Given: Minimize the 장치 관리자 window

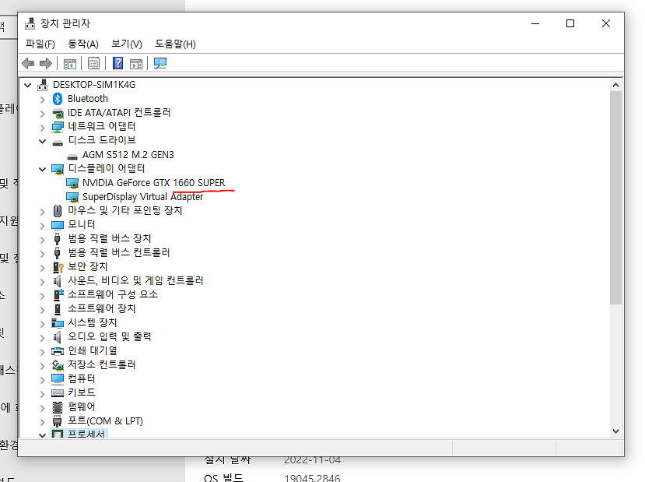Looking at the screenshot, I should (535, 23).
